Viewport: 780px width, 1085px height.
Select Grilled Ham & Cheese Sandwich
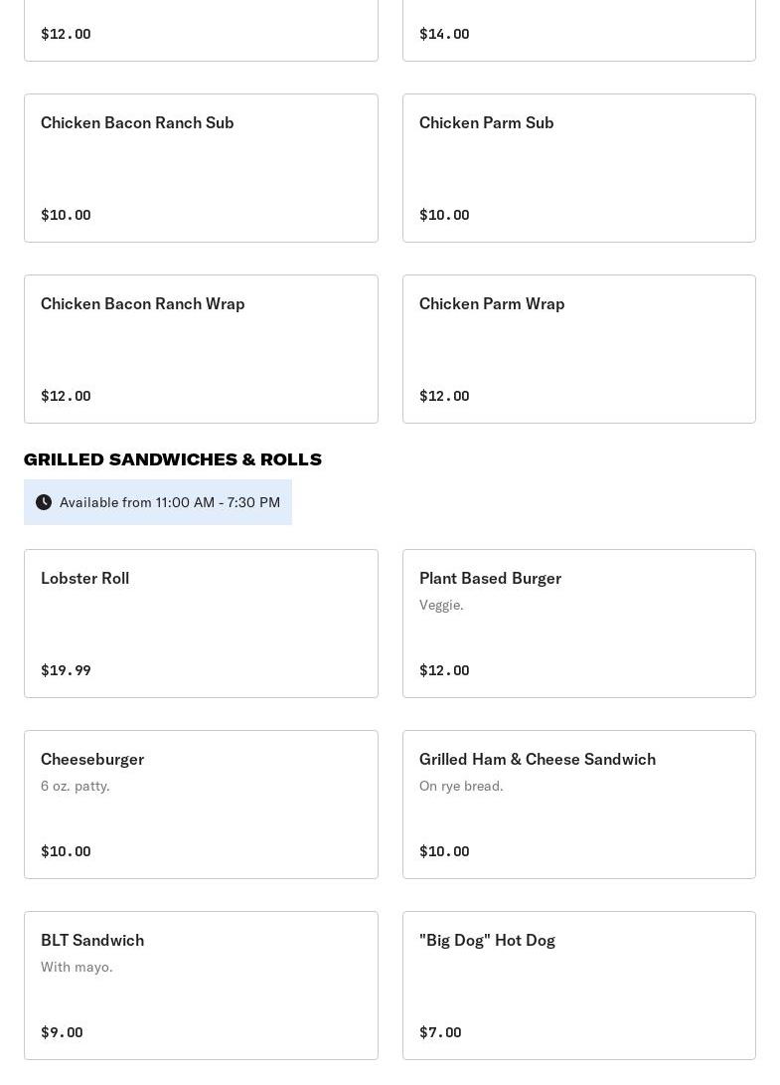coord(578,805)
